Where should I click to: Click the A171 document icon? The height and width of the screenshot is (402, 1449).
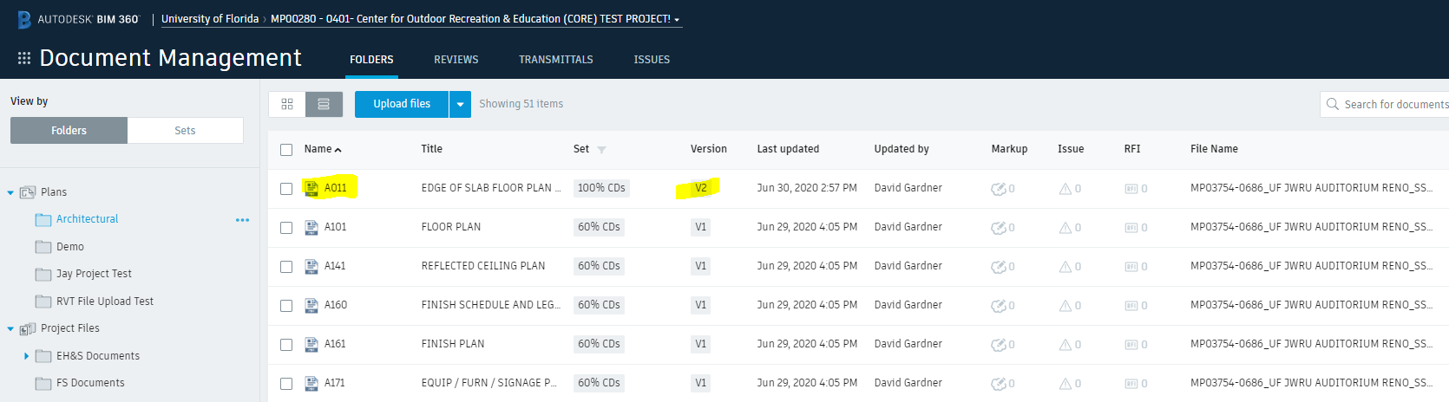tap(311, 383)
